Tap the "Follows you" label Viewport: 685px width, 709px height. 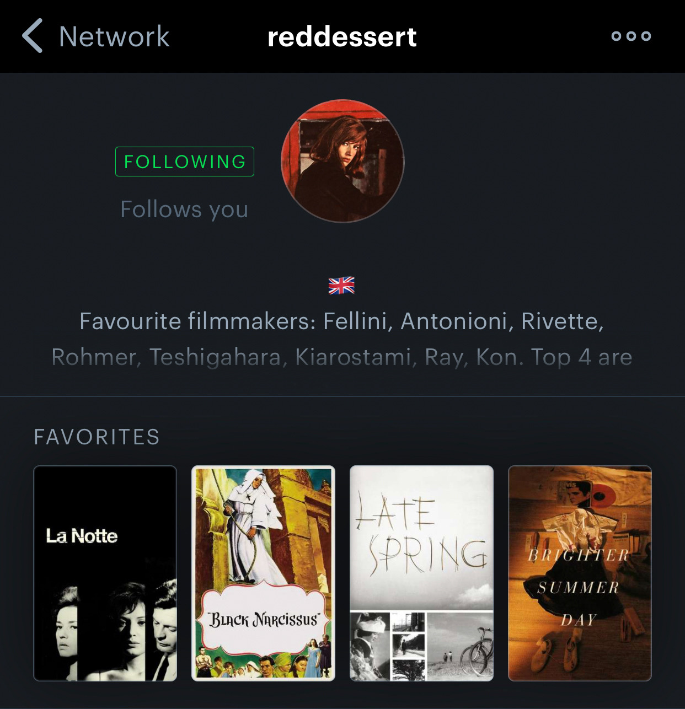(184, 210)
